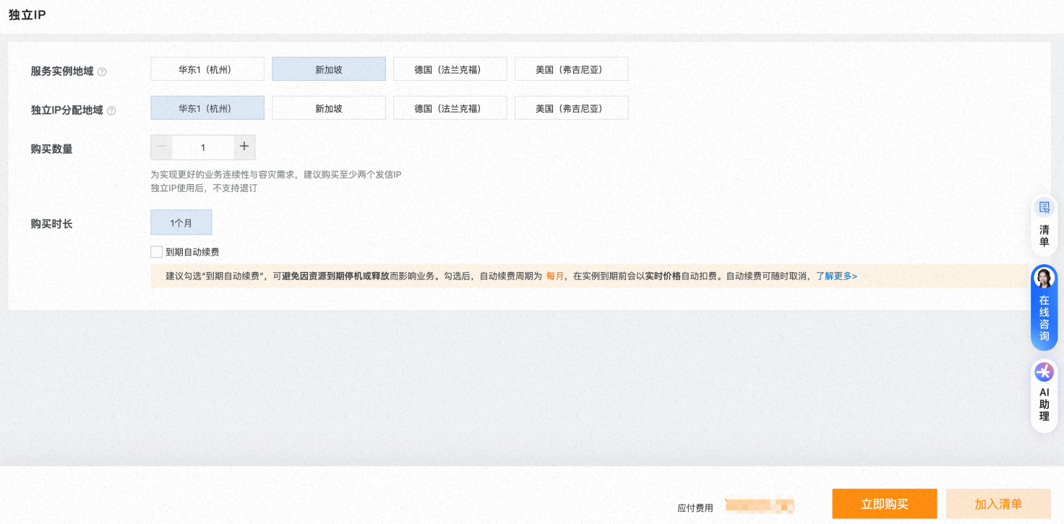1064x524 pixels.
Task: Click the 加入清单 button
Action: [998, 504]
